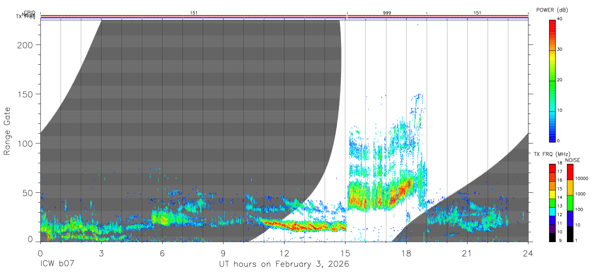Click the UT hours on February 3, 2026 title
This screenshot has width=594, height=274.
(x=284, y=264)
